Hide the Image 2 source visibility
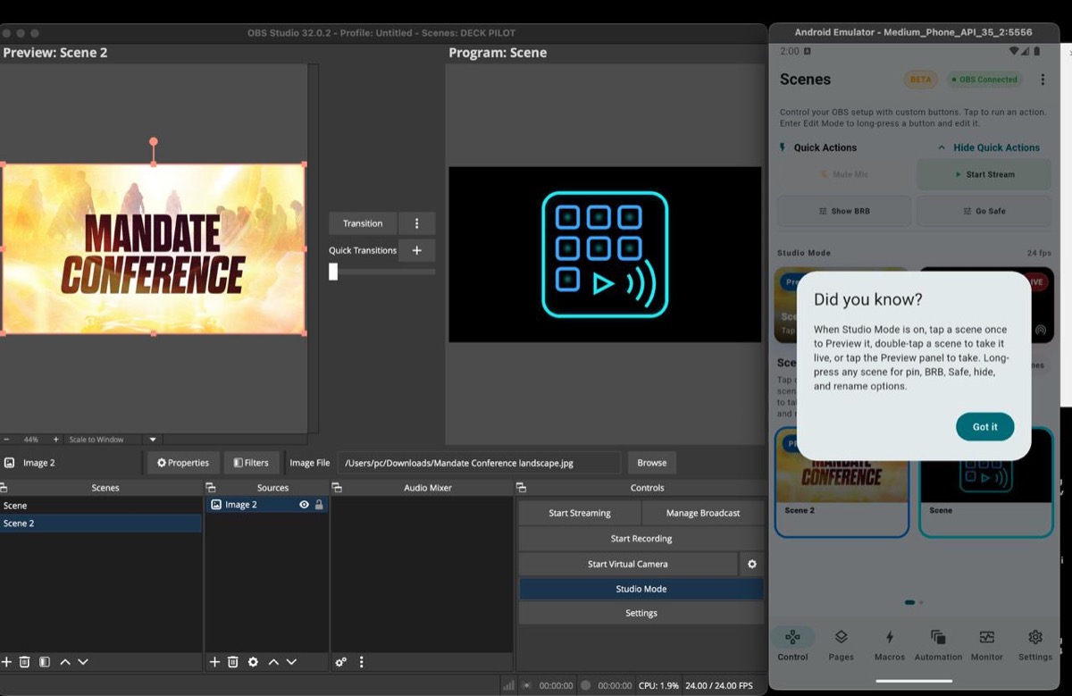Image resolution: width=1072 pixels, height=696 pixels. [x=303, y=504]
